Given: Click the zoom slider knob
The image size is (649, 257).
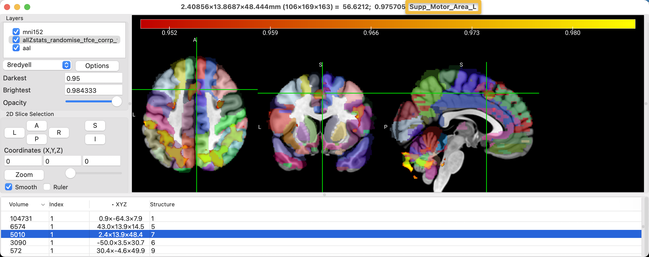Looking at the screenshot, I should [70, 173].
